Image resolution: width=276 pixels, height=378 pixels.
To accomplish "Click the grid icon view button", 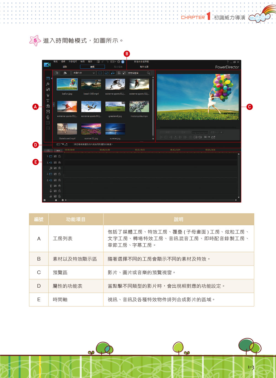I will click(x=119, y=73).
